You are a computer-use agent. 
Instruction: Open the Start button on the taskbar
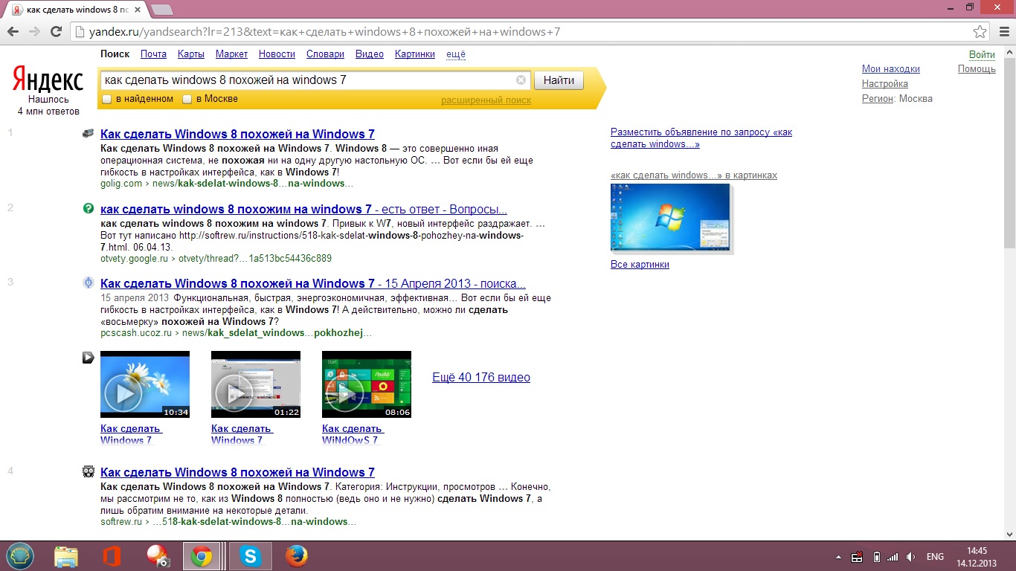19,556
